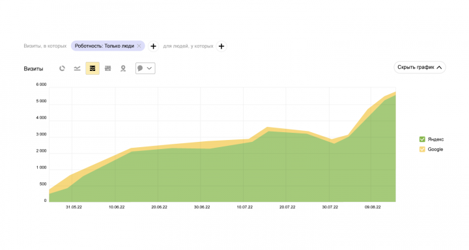Add a visit condition with plus button
This screenshot has height=250, width=469.
tap(154, 46)
